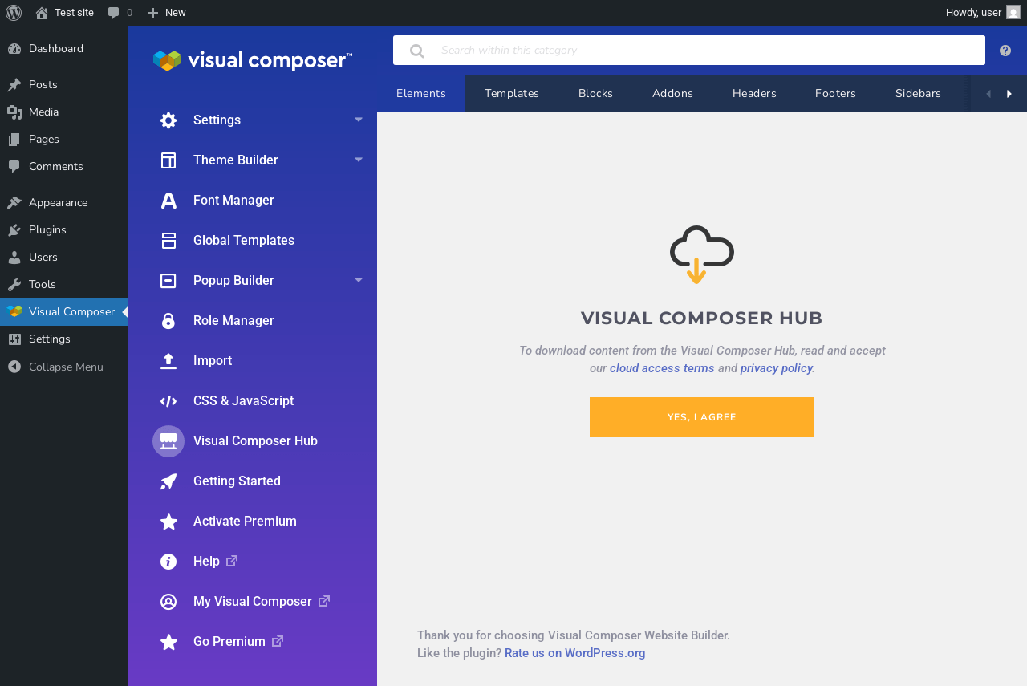Click the Yes, I Agree button
The image size is (1027, 686).
point(702,417)
